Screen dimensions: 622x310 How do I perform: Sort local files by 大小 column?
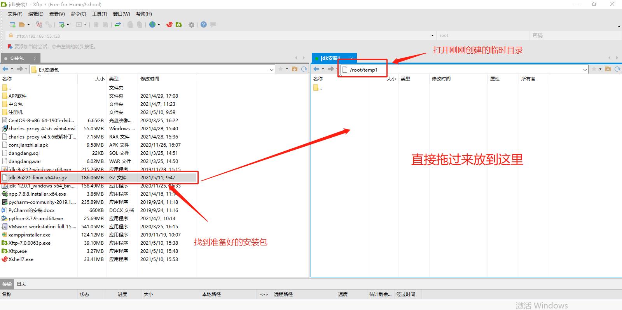tap(92, 79)
